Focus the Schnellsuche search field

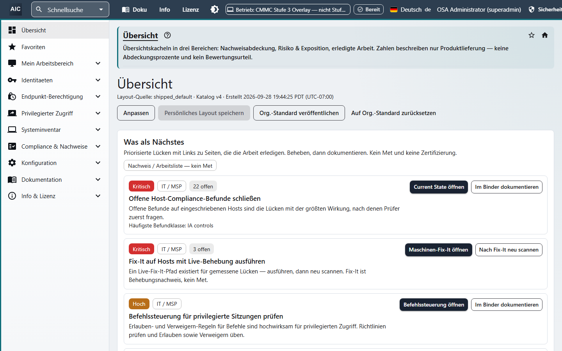70,10
